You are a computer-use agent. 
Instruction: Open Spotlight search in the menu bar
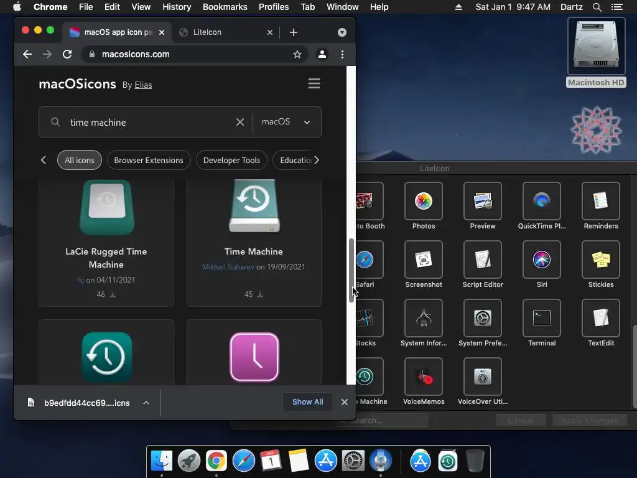pos(597,7)
